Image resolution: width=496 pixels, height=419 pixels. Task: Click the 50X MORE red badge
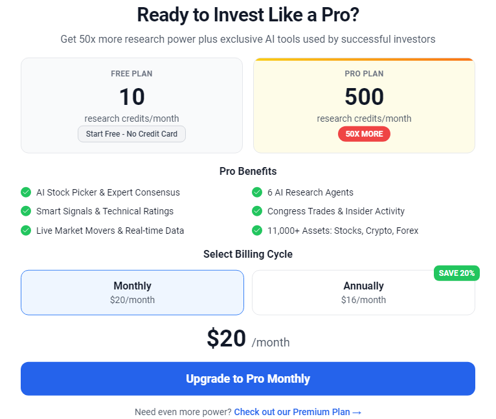tap(364, 134)
